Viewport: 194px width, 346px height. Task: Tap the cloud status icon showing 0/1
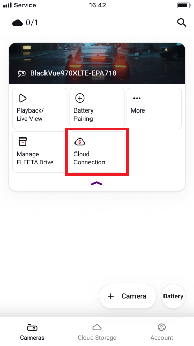coord(18,23)
